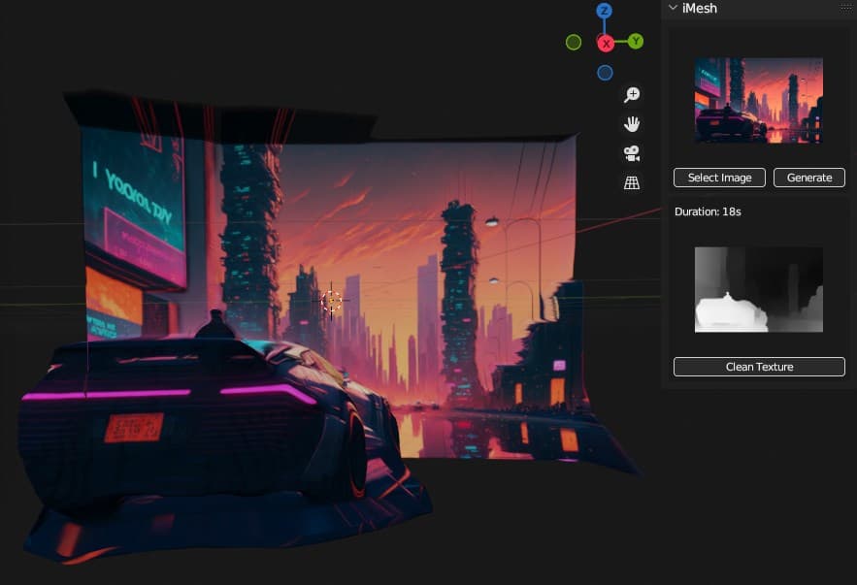Viewport: 857px width, 585px height.
Task: Click the grayscale depth map preview
Action: [759, 289]
